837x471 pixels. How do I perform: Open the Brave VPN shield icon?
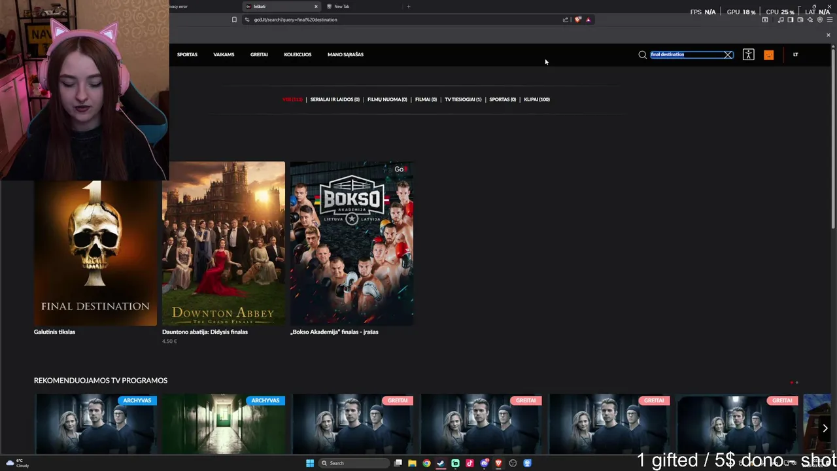(820, 20)
